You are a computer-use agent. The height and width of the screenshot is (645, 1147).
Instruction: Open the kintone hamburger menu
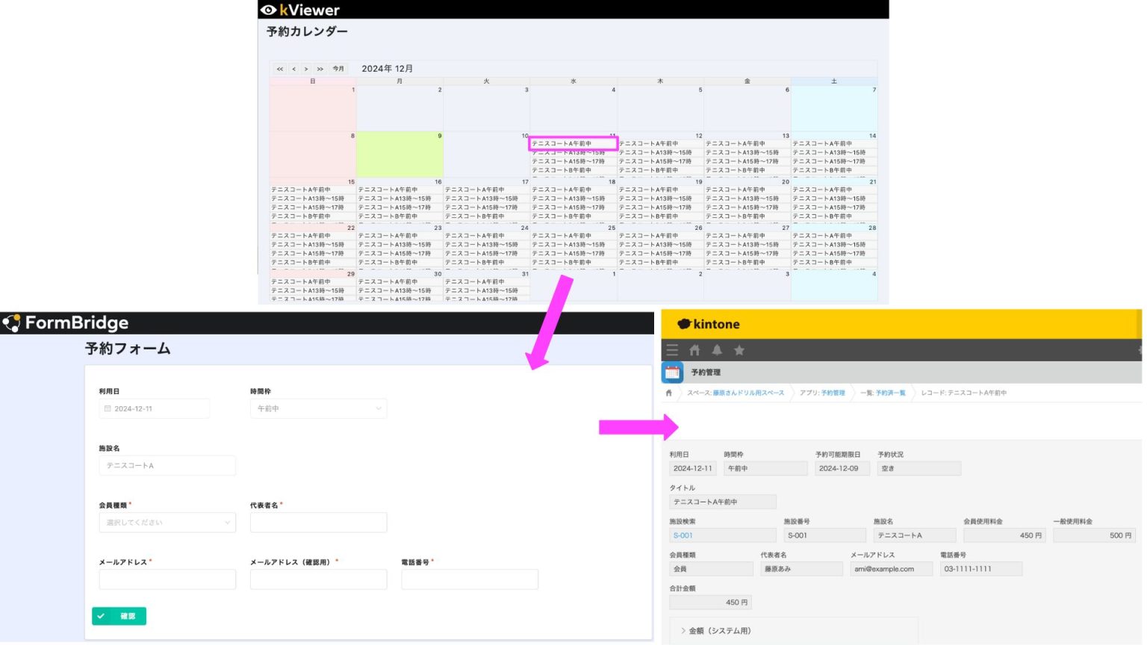click(x=672, y=349)
